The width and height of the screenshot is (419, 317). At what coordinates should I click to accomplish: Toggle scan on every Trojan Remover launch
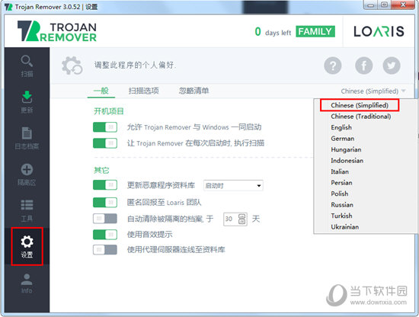click(x=105, y=143)
